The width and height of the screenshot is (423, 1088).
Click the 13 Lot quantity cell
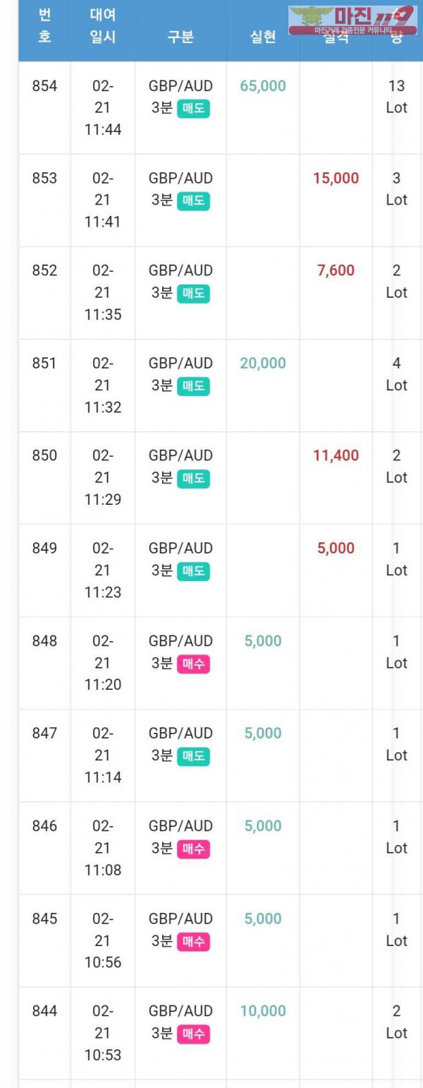[397, 97]
